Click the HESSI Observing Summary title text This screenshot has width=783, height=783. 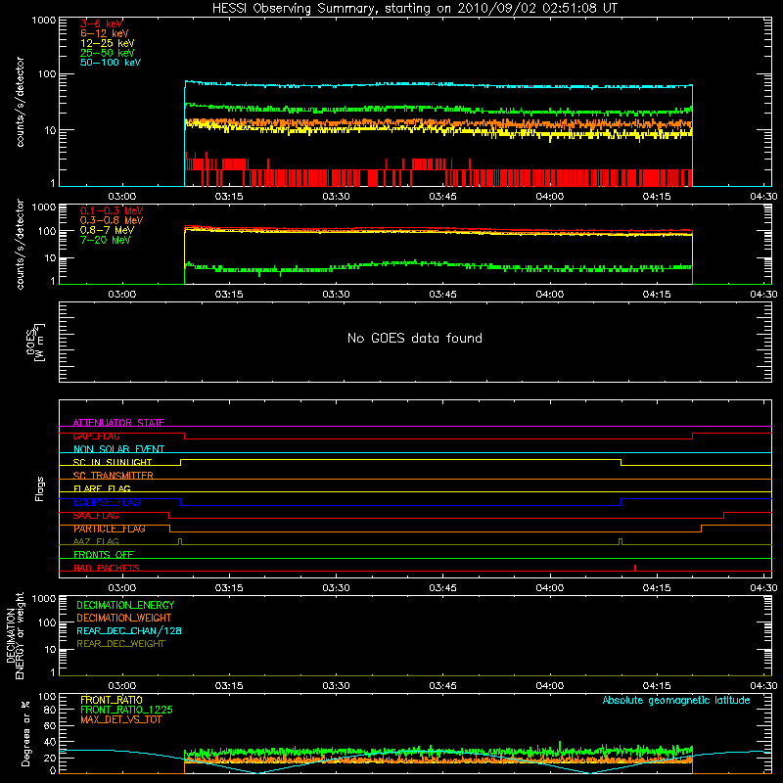point(415,9)
